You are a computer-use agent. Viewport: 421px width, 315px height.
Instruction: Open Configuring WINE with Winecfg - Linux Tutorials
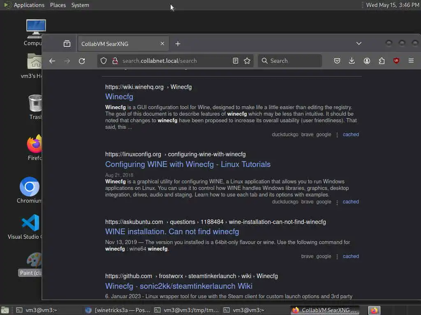tap(187, 164)
